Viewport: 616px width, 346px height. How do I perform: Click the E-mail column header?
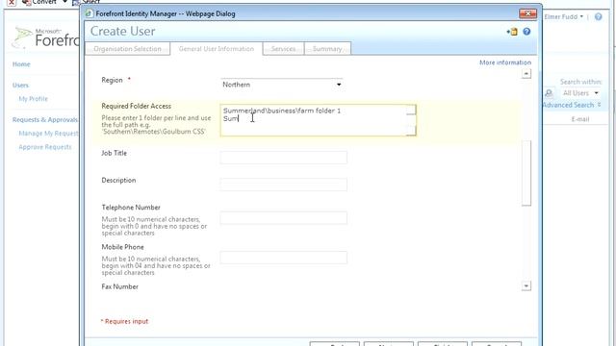(579, 119)
